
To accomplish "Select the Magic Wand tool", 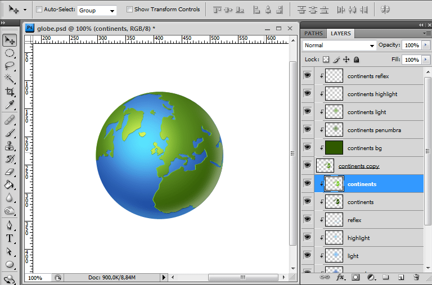I will [x=10, y=78].
